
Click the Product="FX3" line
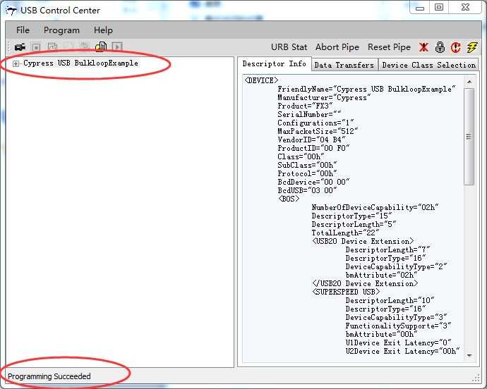click(x=305, y=106)
